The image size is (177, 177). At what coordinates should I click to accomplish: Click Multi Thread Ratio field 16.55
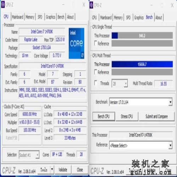pyautogui.click(x=164, y=84)
